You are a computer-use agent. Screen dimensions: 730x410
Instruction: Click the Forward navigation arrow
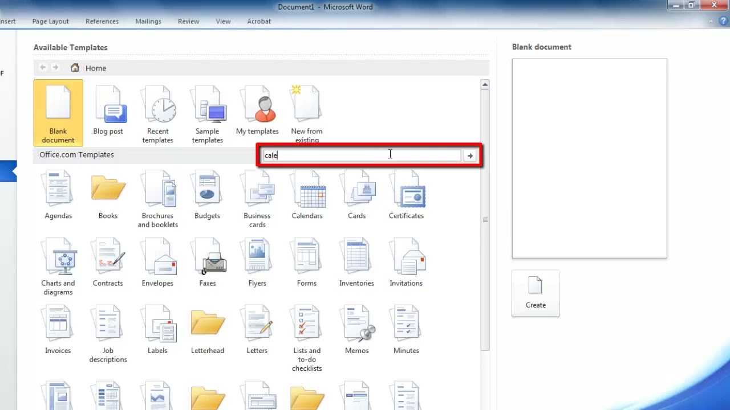click(55, 68)
